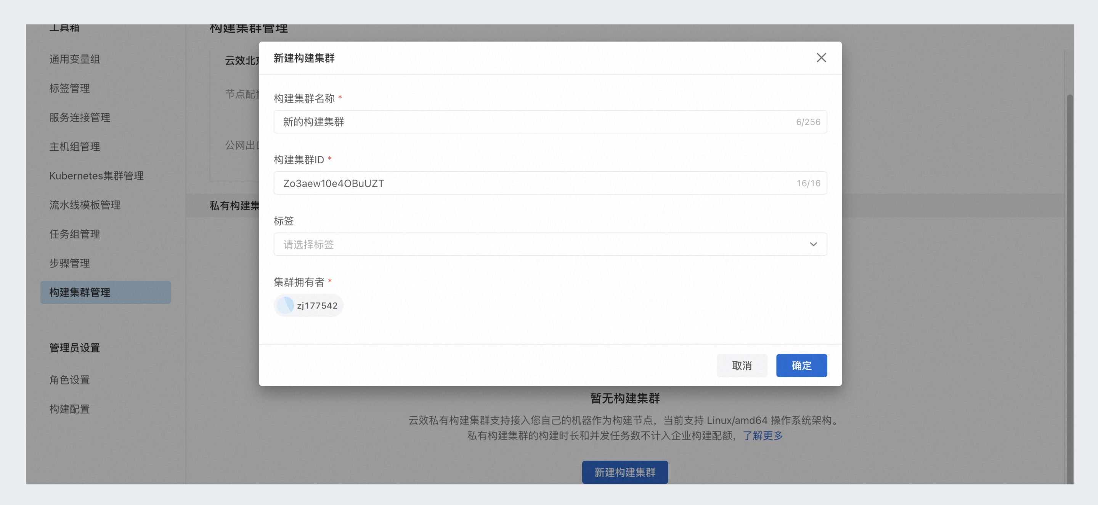
Task: Open Kubernetes集群管理 in the sidebar
Action: [96, 175]
